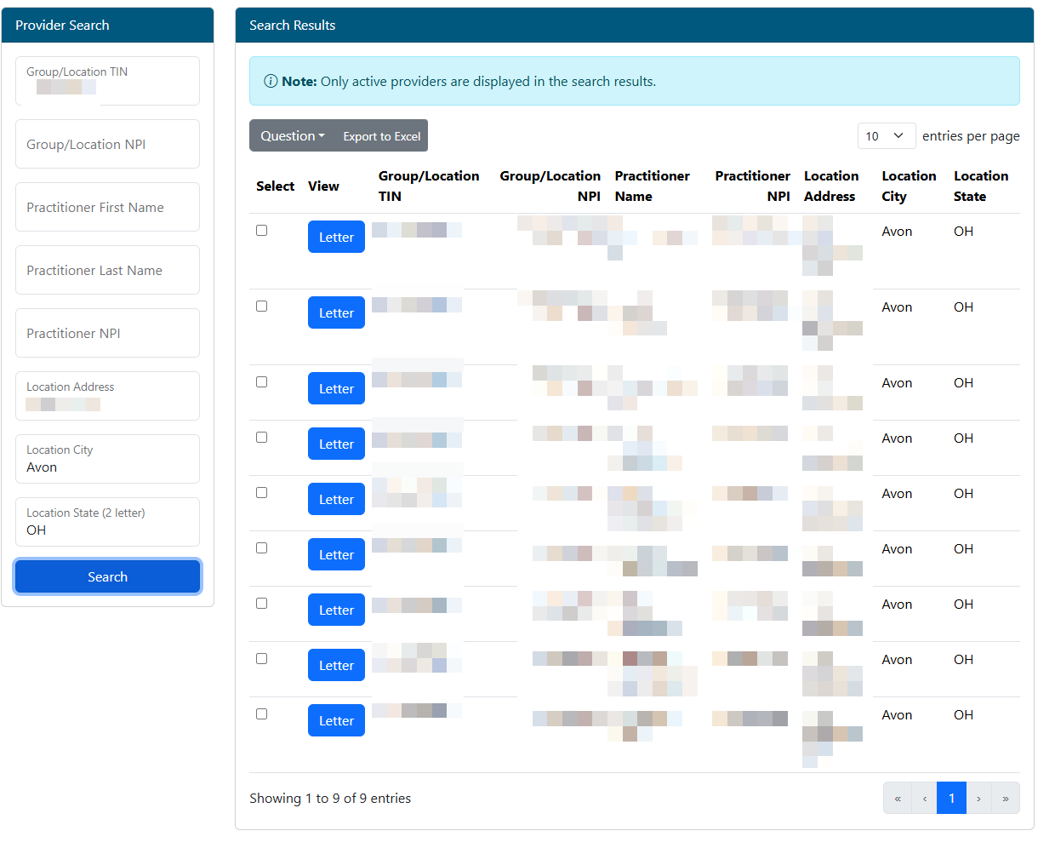Jump to last page using double-right arrow
Image resolution: width=1038 pixels, height=848 pixels.
[x=1005, y=798]
